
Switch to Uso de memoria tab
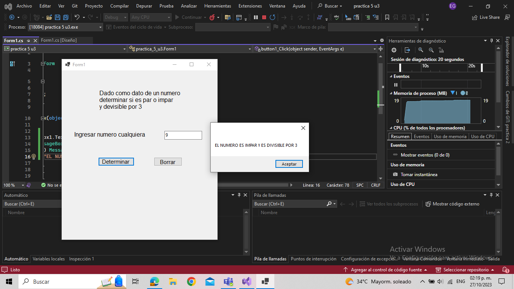pyautogui.click(x=450, y=137)
